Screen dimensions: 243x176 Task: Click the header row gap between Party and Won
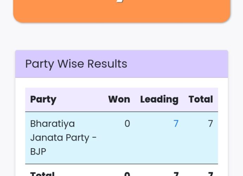coord(81,99)
